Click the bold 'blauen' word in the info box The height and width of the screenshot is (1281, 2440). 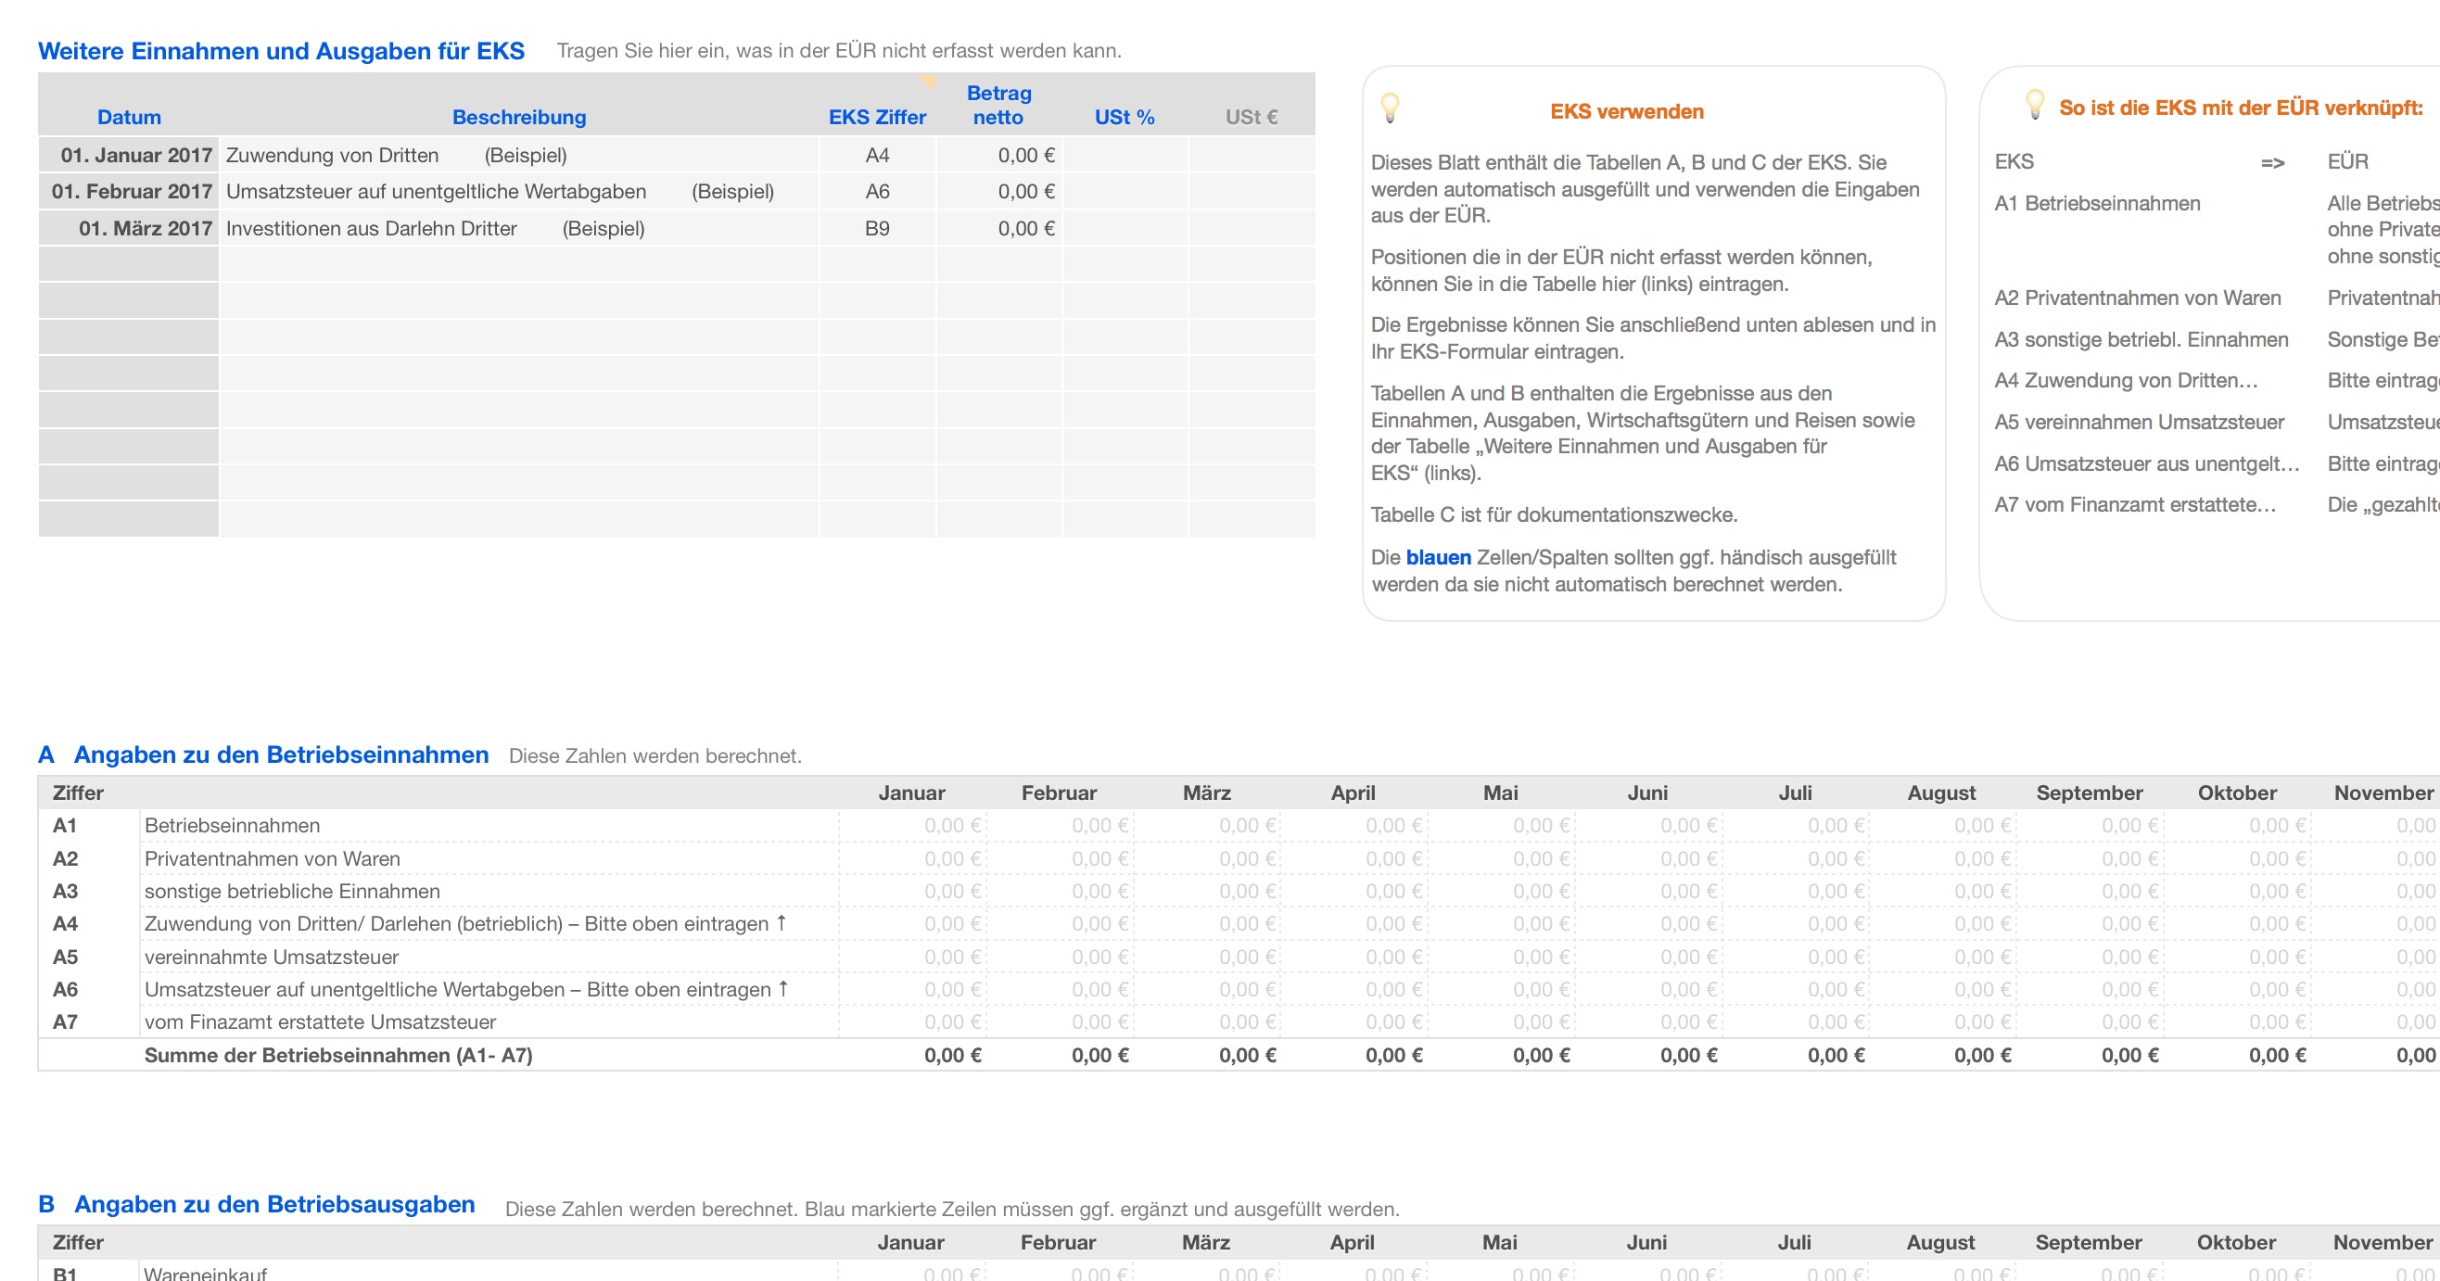point(1438,558)
